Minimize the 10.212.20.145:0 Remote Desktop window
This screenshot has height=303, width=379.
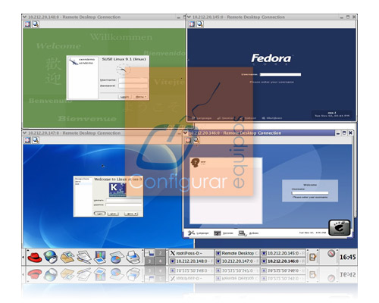coord(341,17)
